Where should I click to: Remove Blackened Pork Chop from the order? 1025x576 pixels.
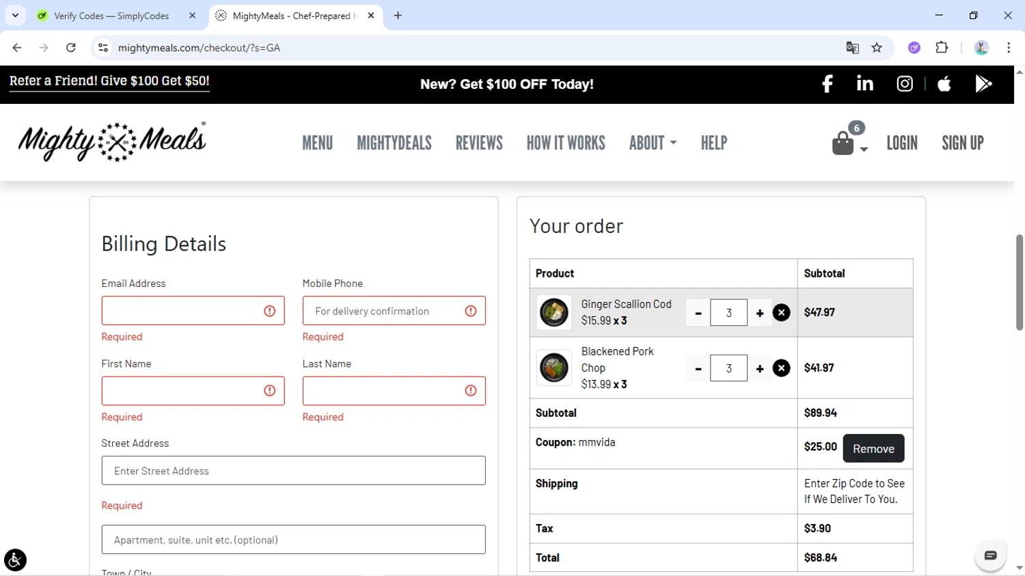pyautogui.click(x=781, y=368)
